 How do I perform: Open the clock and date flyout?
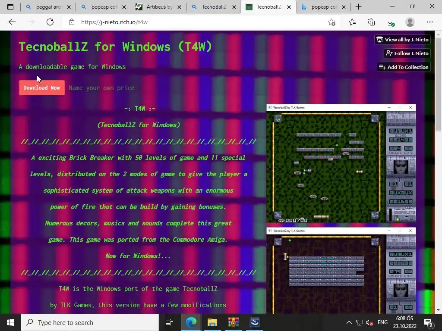pos(404,322)
